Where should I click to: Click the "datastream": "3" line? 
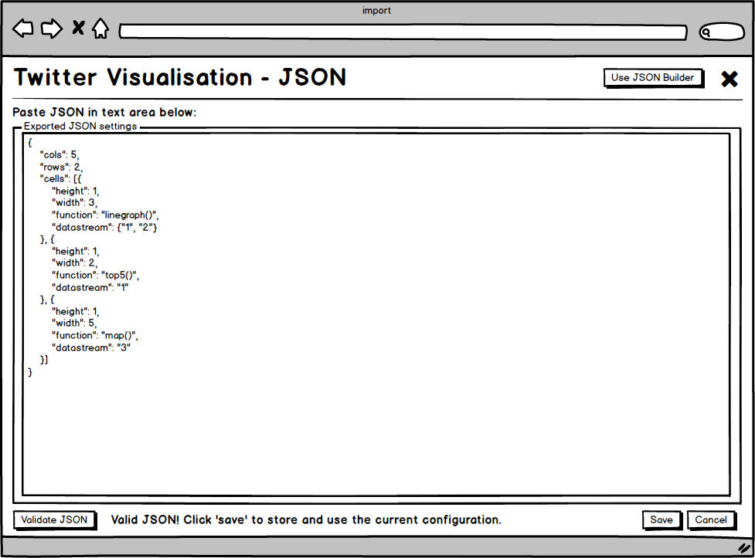click(x=91, y=347)
